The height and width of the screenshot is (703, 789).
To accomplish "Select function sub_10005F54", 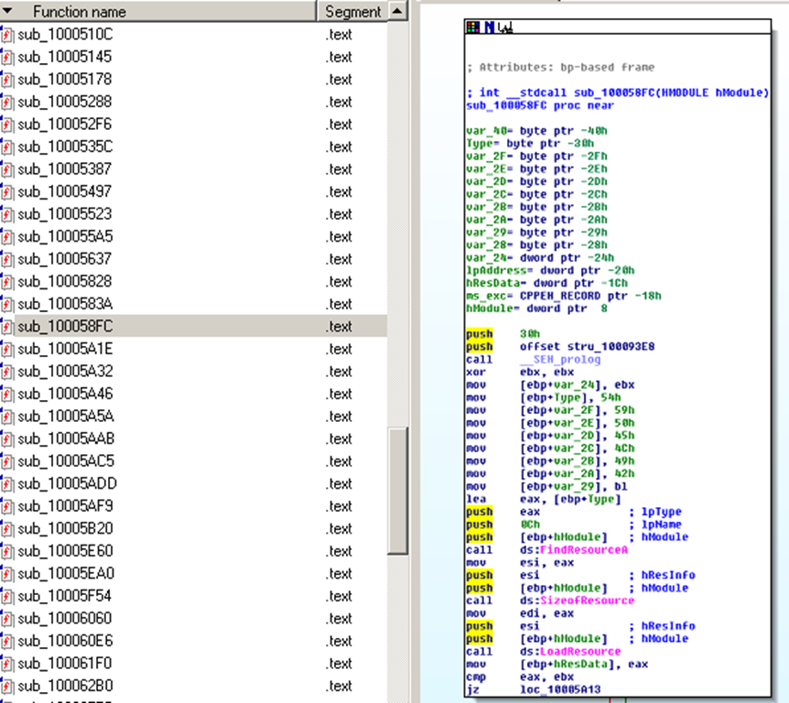I will click(65, 596).
